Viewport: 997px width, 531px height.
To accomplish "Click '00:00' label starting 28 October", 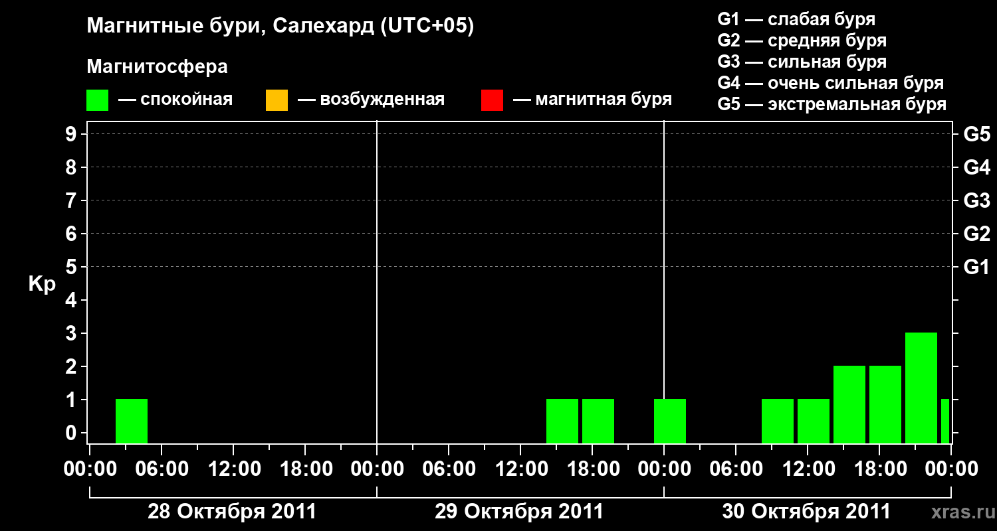I will click(90, 469).
